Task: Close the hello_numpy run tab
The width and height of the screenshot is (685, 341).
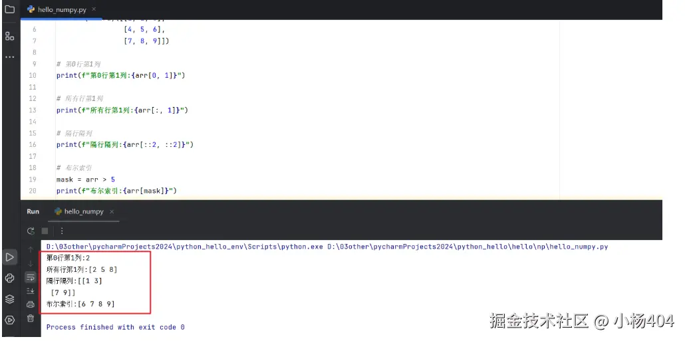Action: (x=113, y=211)
